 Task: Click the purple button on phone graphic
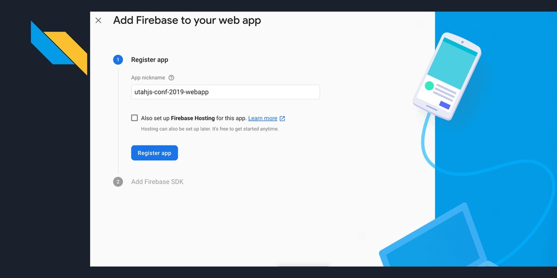pyautogui.click(x=445, y=105)
